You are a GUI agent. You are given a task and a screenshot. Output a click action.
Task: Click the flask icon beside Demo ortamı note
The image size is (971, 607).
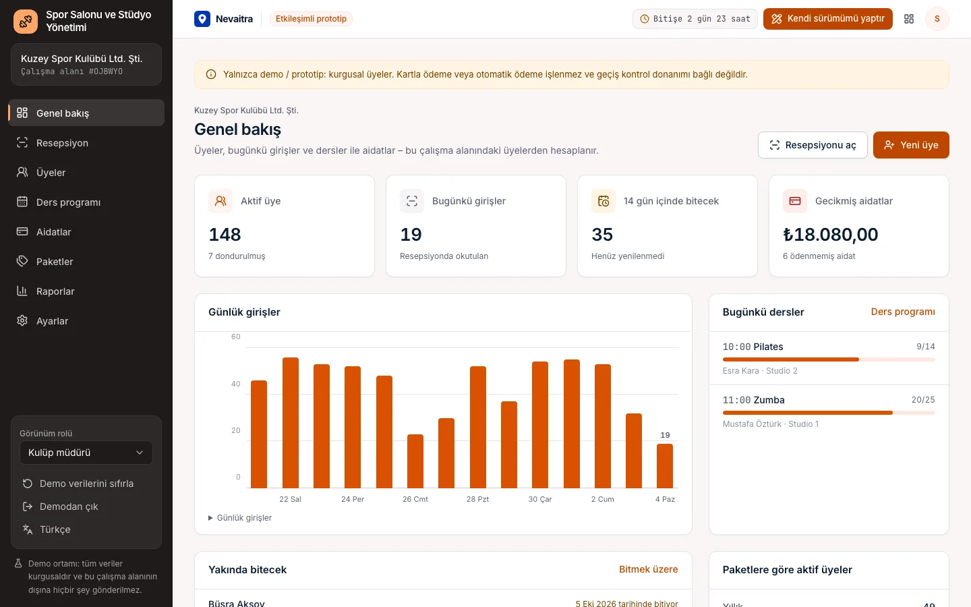(19, 564)
